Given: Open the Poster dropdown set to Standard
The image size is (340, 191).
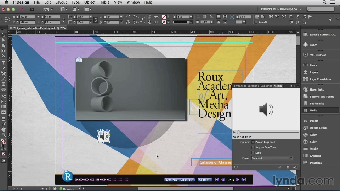Looking at the screenshot, I should click(x=272, y=158).
